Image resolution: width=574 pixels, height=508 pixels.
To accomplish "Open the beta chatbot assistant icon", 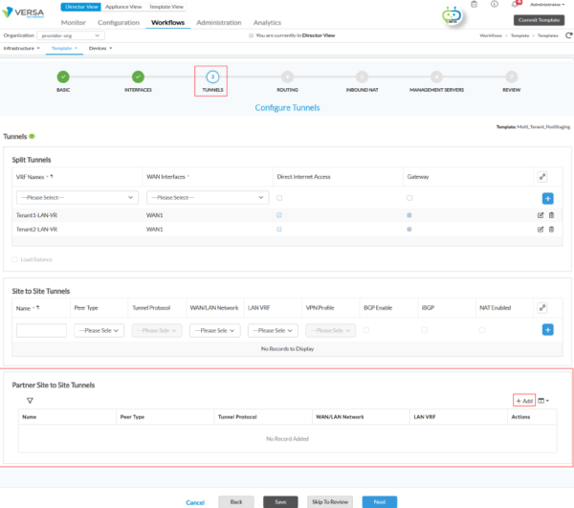I will click(x=452, y=15).
